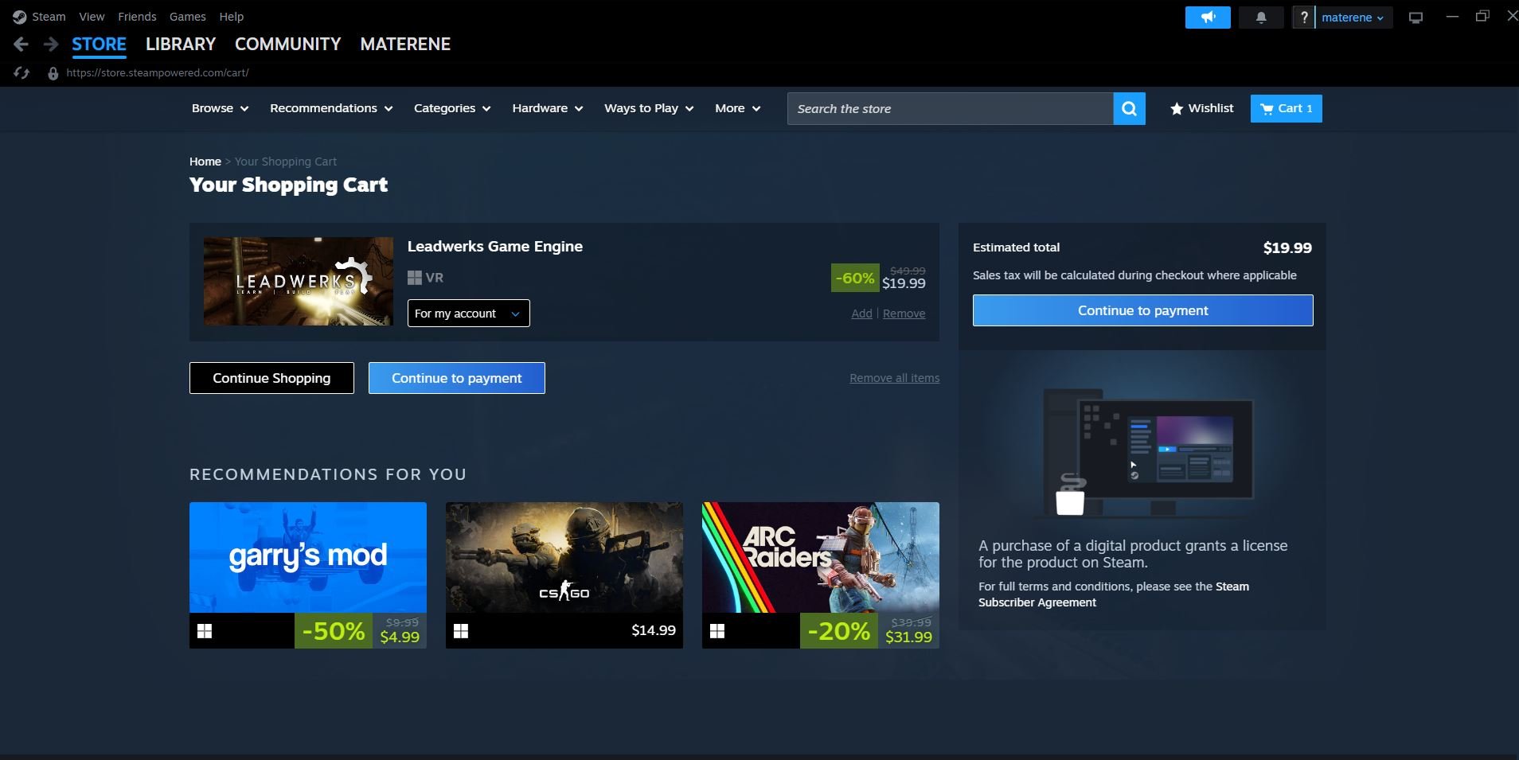Open the announcements megaphone icon
This screenshot has height=760, width=1519.
1207,18
